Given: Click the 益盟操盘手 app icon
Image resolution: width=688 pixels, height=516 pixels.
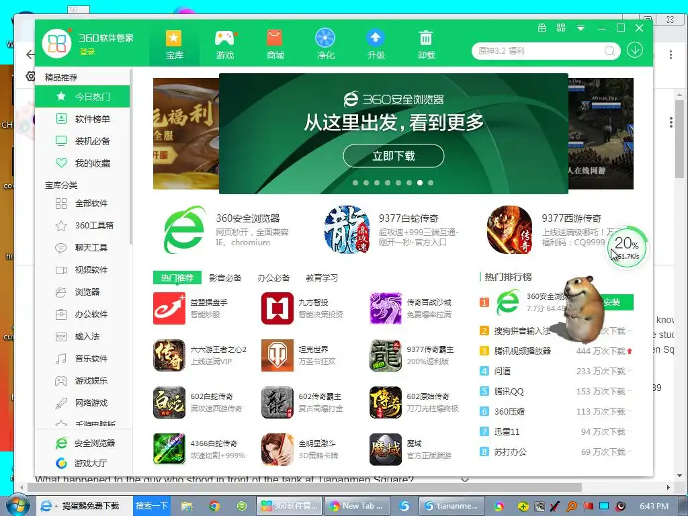Looking at the screenshot, I should coord(169,308).
